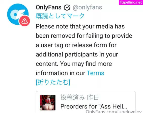The height and width of the screenshot is (113, 143).
Task: Open the OnlyFans profile avatar
Action: click(x=18, y=14)
